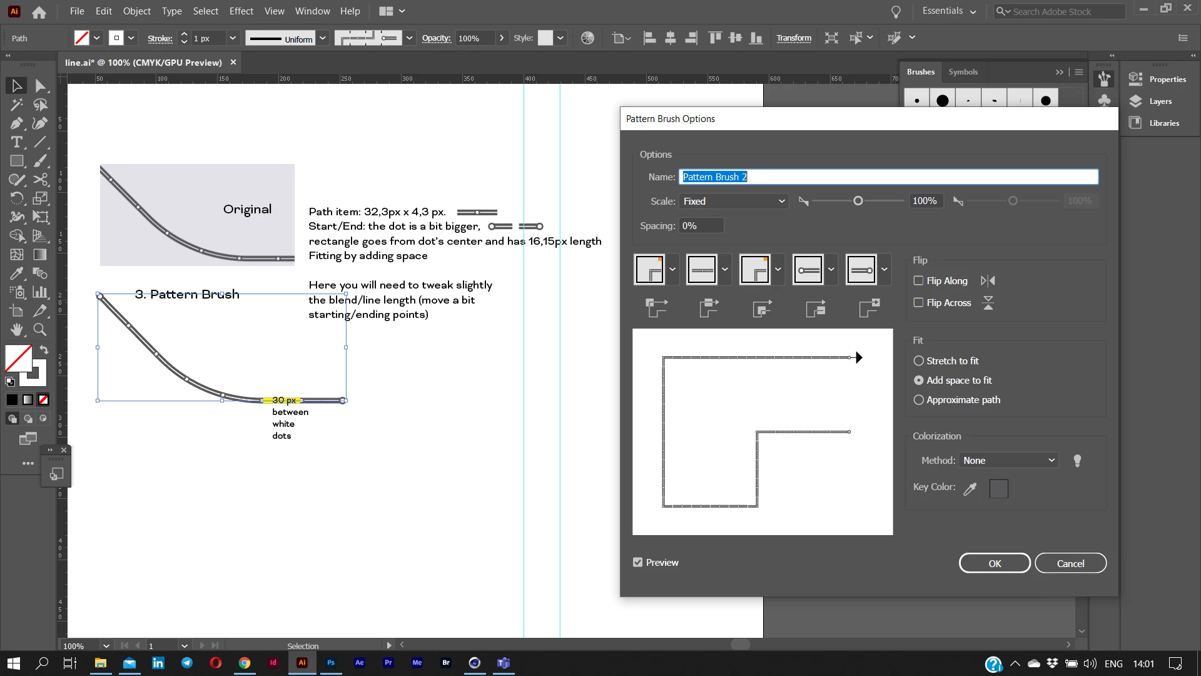Select the Stretch to fit option
1201x676 pixels.
click(x=918, y=361)
